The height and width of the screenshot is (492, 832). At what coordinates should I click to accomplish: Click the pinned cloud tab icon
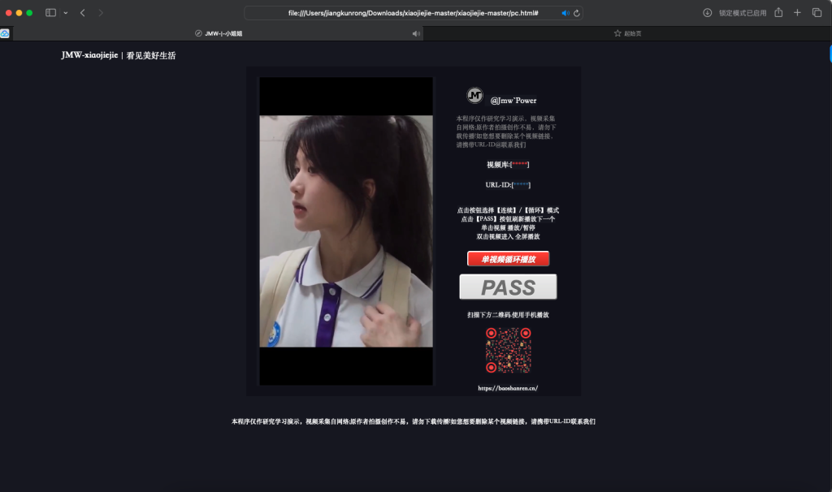pyautogui.click(x=5, y=33)
